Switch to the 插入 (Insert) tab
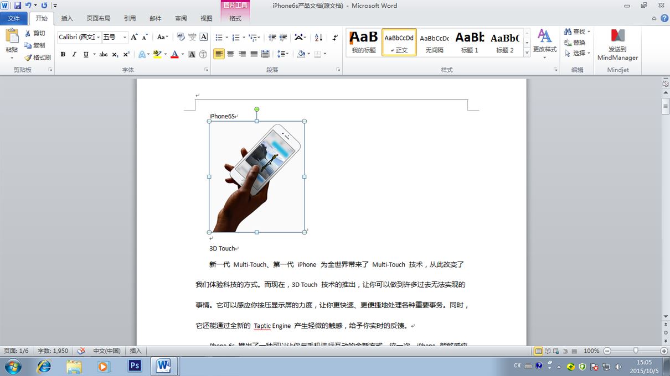670x376 pixels. tap(67, 18)
